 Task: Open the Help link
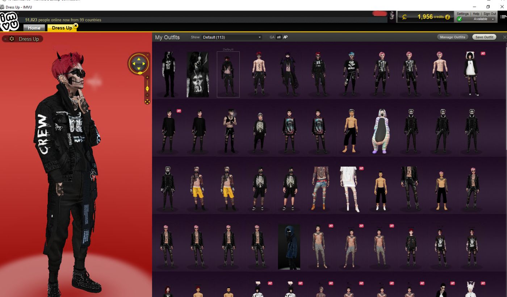pos(476,14)
